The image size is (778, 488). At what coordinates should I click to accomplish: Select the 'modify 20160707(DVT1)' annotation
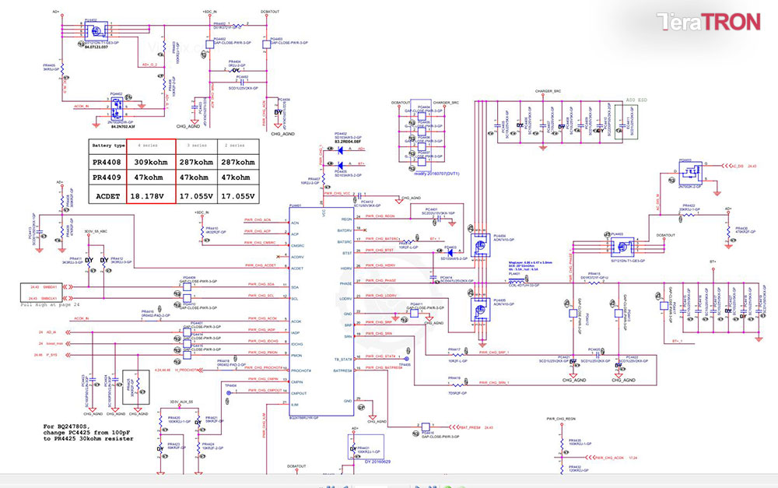tap(436, 174)
